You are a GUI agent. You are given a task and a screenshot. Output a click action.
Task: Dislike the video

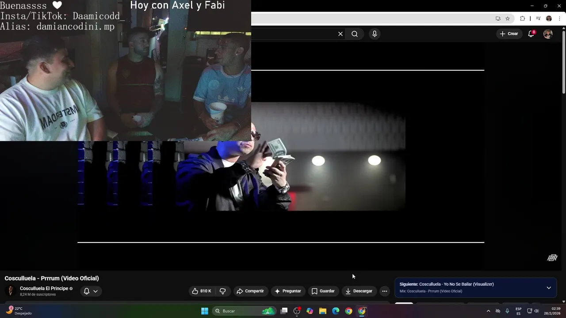[x=222, y=291]
